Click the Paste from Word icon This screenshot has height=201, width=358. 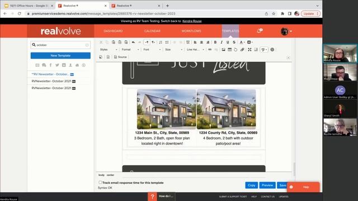tap(126, 42)
